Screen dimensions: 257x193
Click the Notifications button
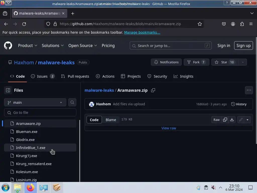pyautogui.click(x=166, y=62)
